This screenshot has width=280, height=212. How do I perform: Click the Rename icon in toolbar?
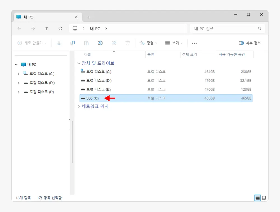pos(100,43)
